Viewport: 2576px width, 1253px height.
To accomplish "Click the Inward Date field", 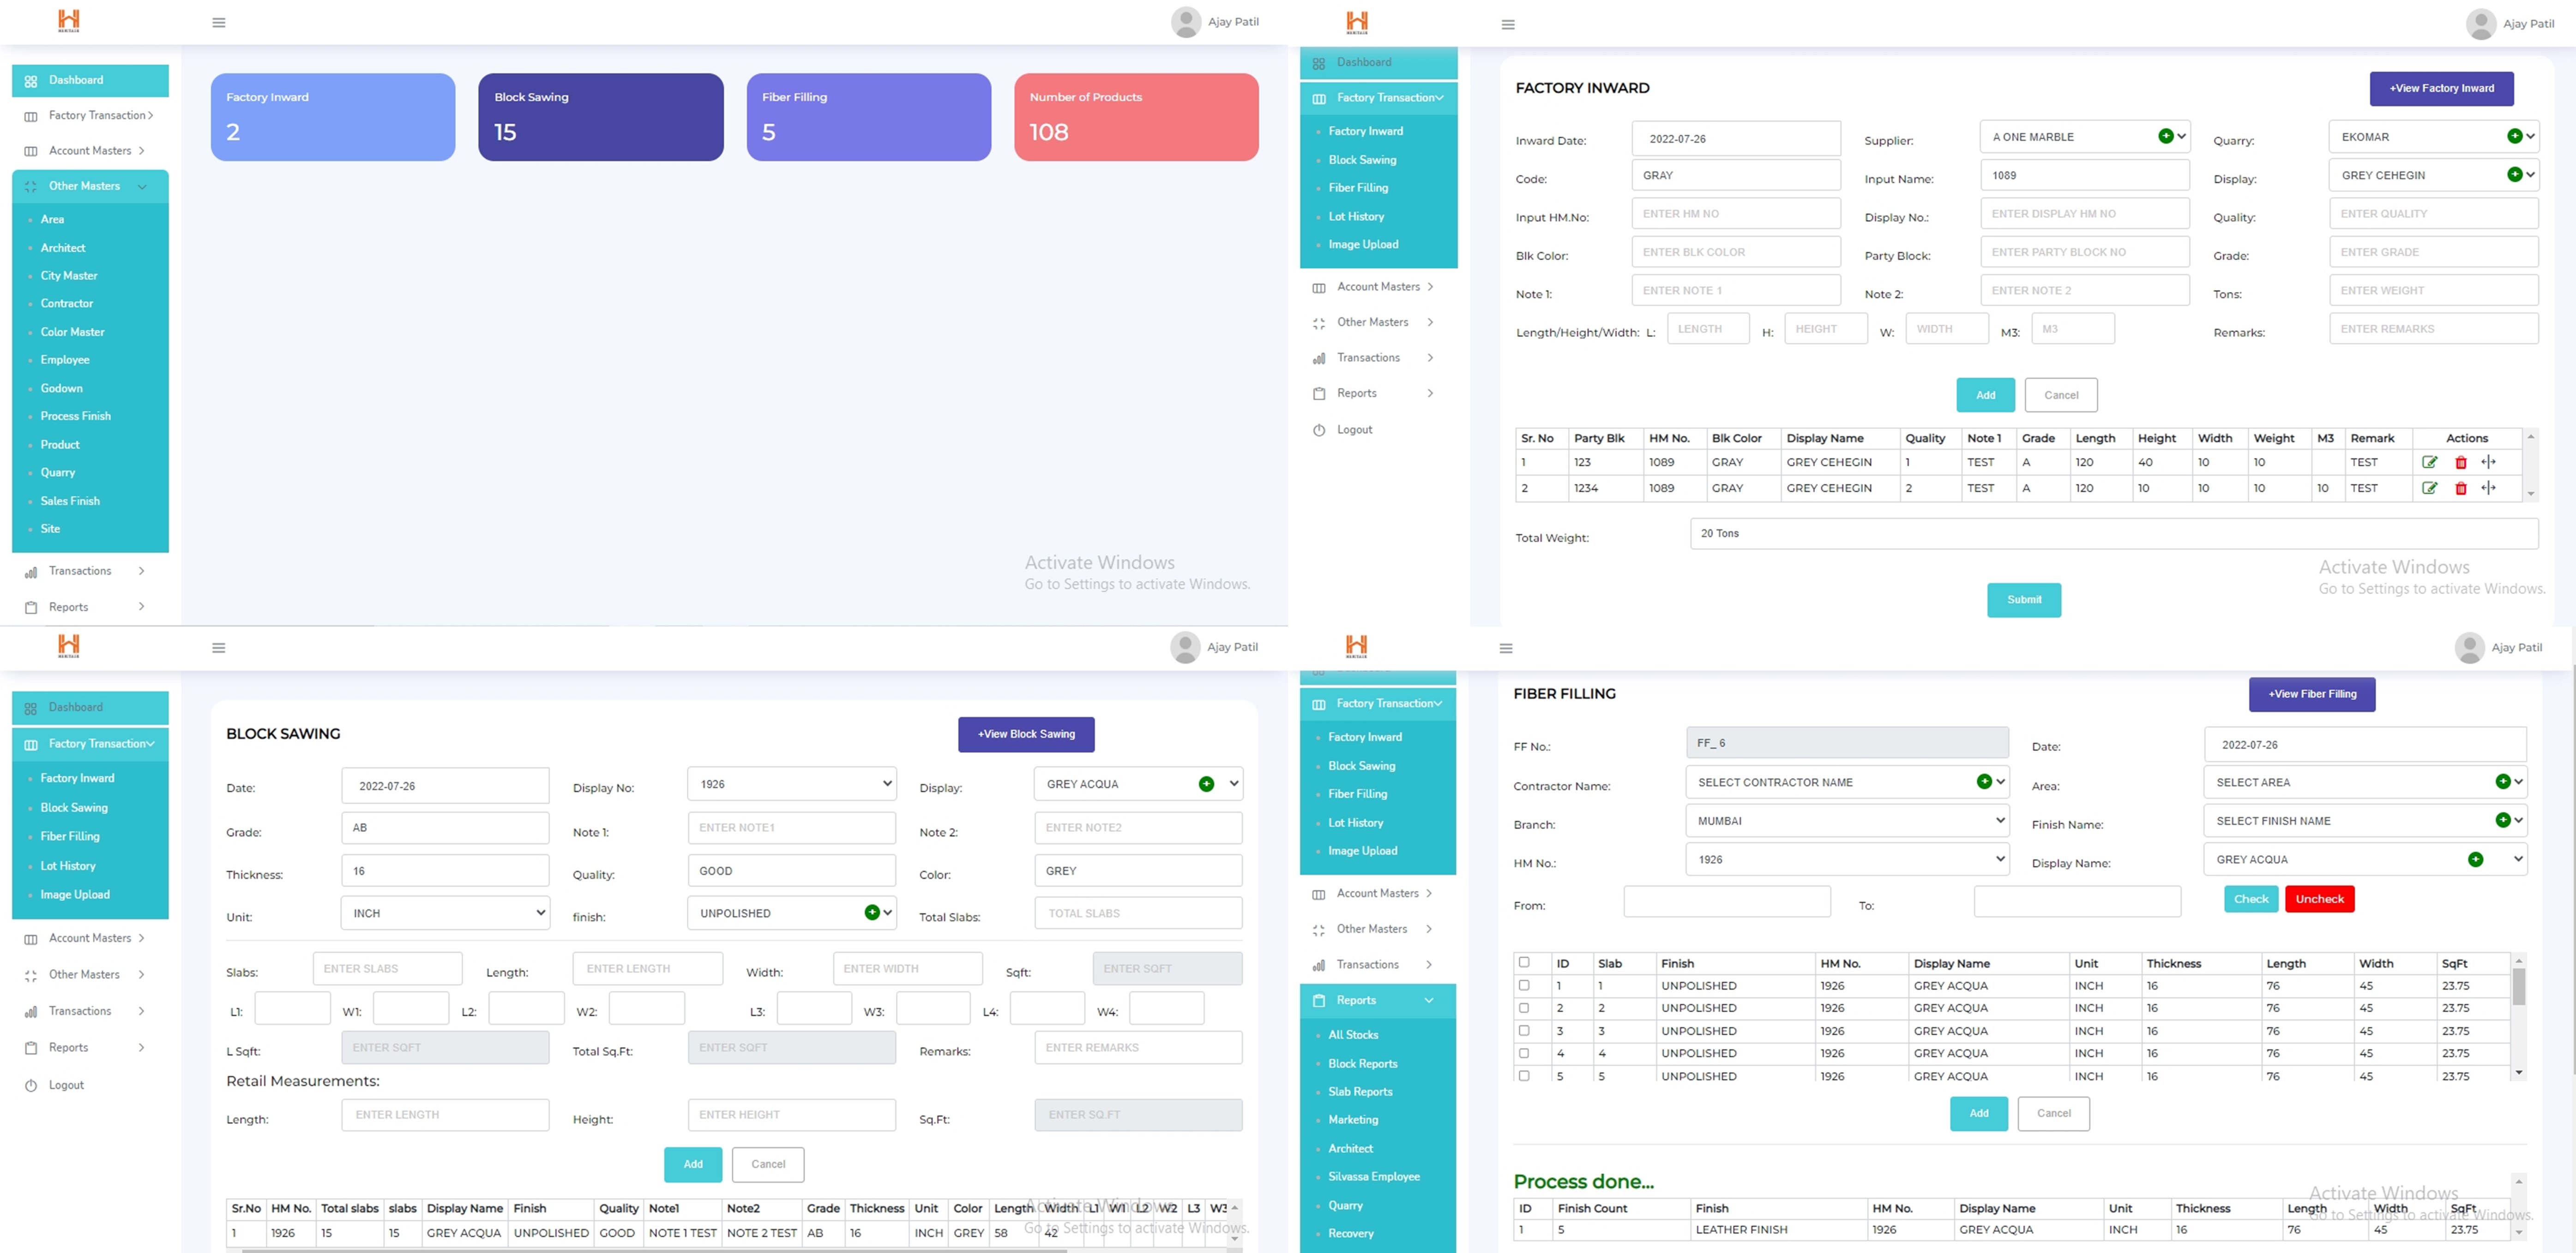I will pos(1735,139).
